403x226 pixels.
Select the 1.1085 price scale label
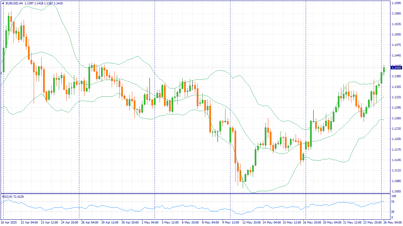pyautogui.click(x=396, y=181)
